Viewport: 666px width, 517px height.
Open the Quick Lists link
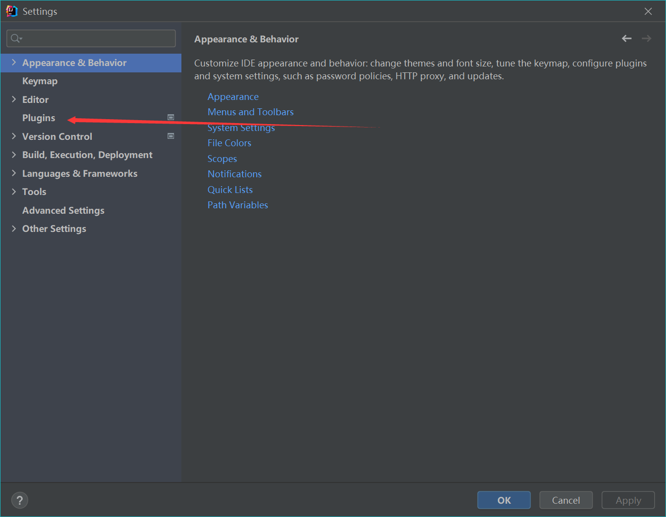tap(230, 190)
